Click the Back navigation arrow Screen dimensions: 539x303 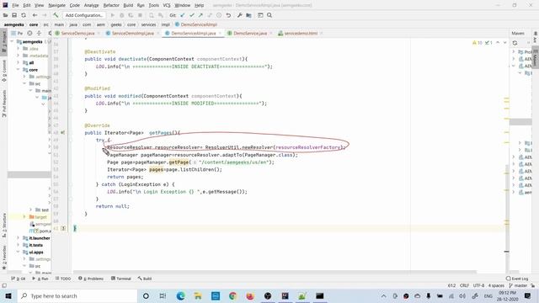click(x=35, y=15)
